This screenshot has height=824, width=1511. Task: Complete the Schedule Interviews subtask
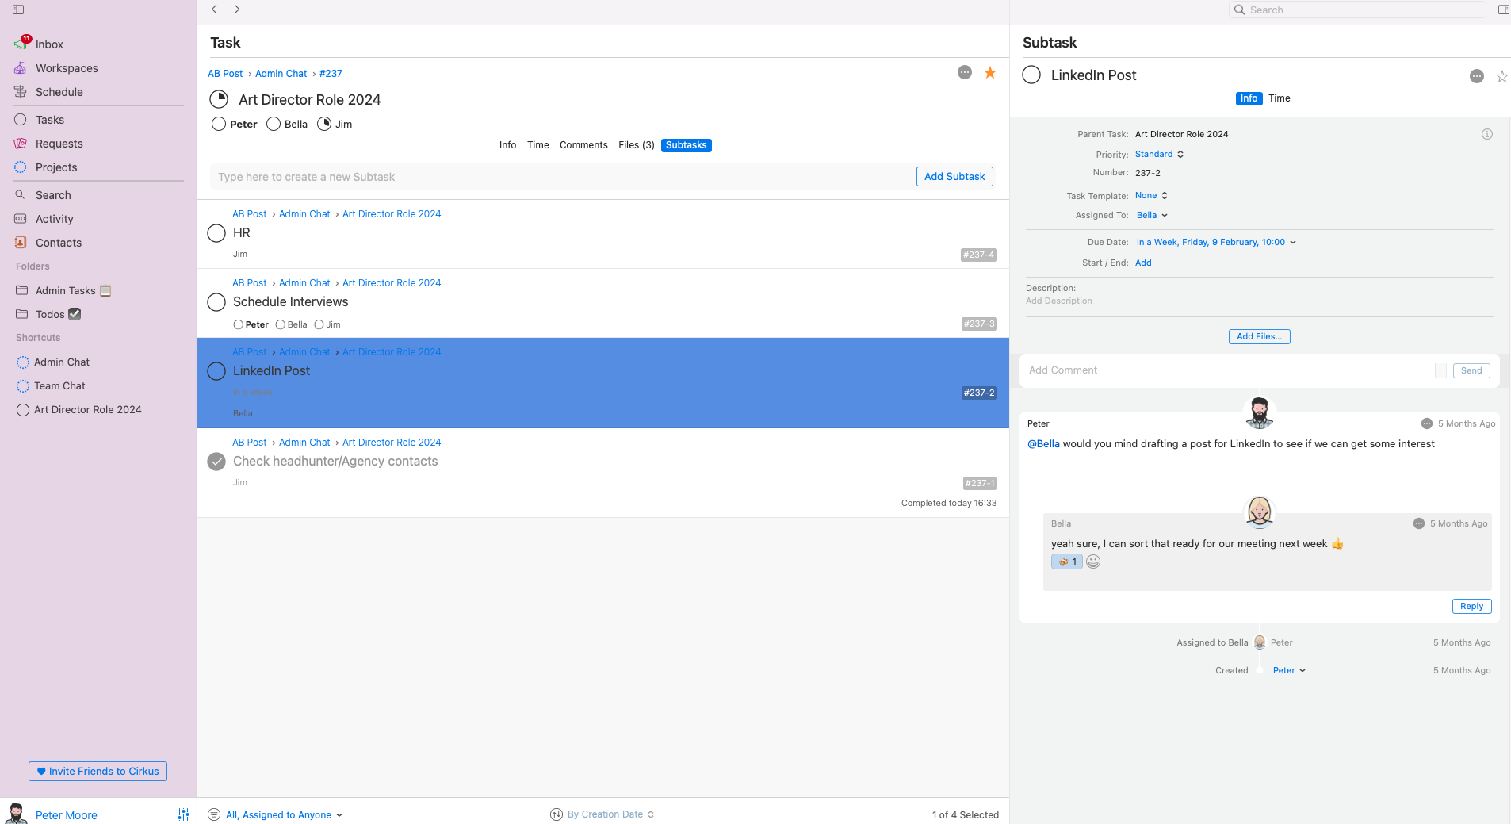pos(216,302)
